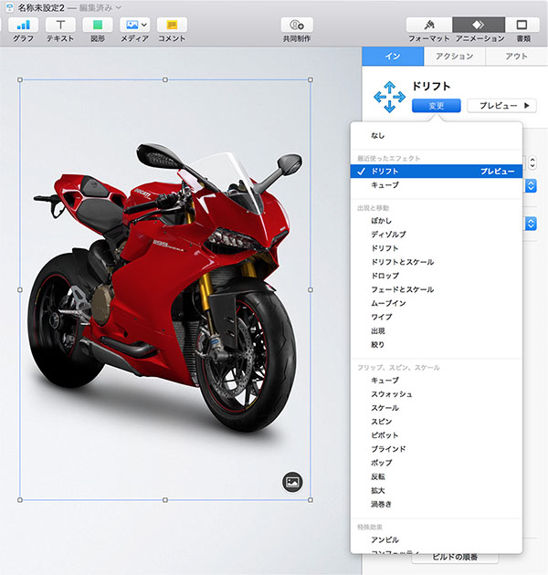Choose なし from the effects list
The image size is (548, 575).
[x=437, y=136]
